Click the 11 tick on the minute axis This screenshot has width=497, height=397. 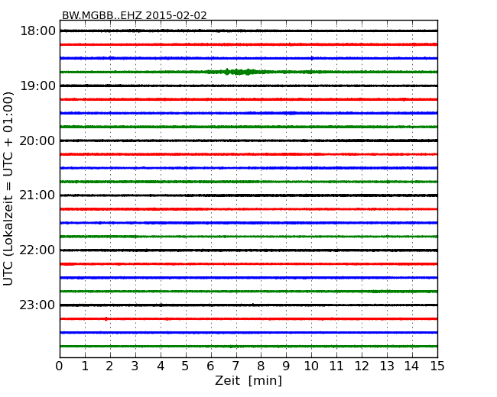(336, 366)
